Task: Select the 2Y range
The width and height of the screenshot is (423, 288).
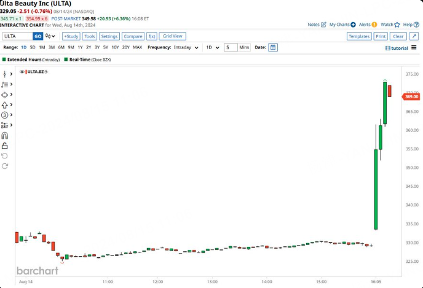Action: pos(89,47)
